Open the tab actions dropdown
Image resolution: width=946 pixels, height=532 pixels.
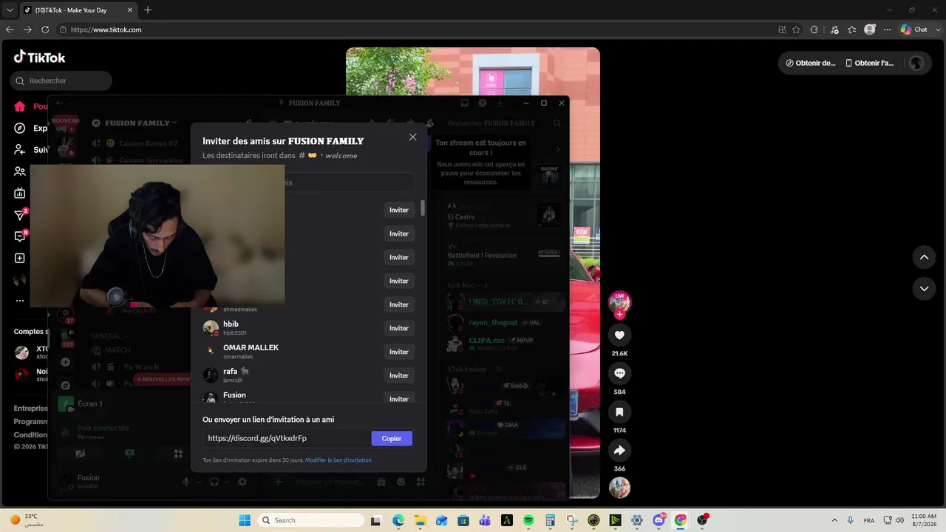click(10, 10)
